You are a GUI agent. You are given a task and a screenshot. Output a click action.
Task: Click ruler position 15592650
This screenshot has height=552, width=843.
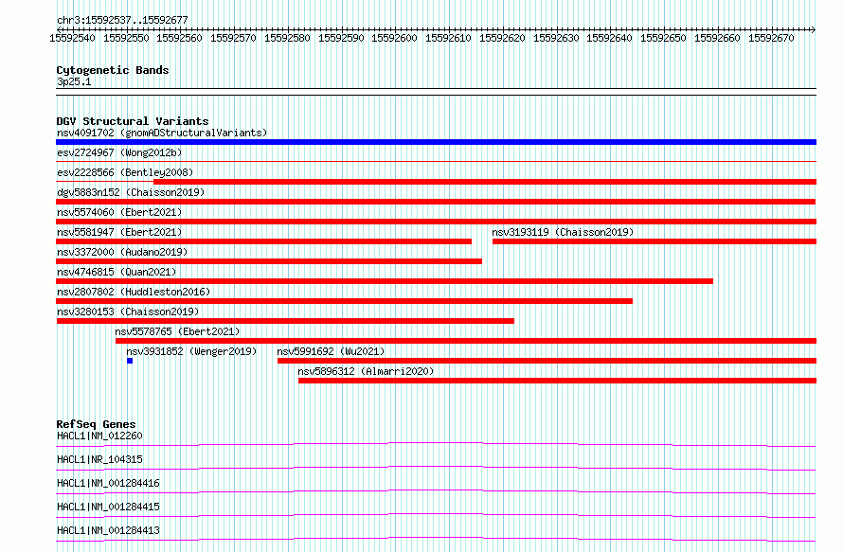click(663, 38)
